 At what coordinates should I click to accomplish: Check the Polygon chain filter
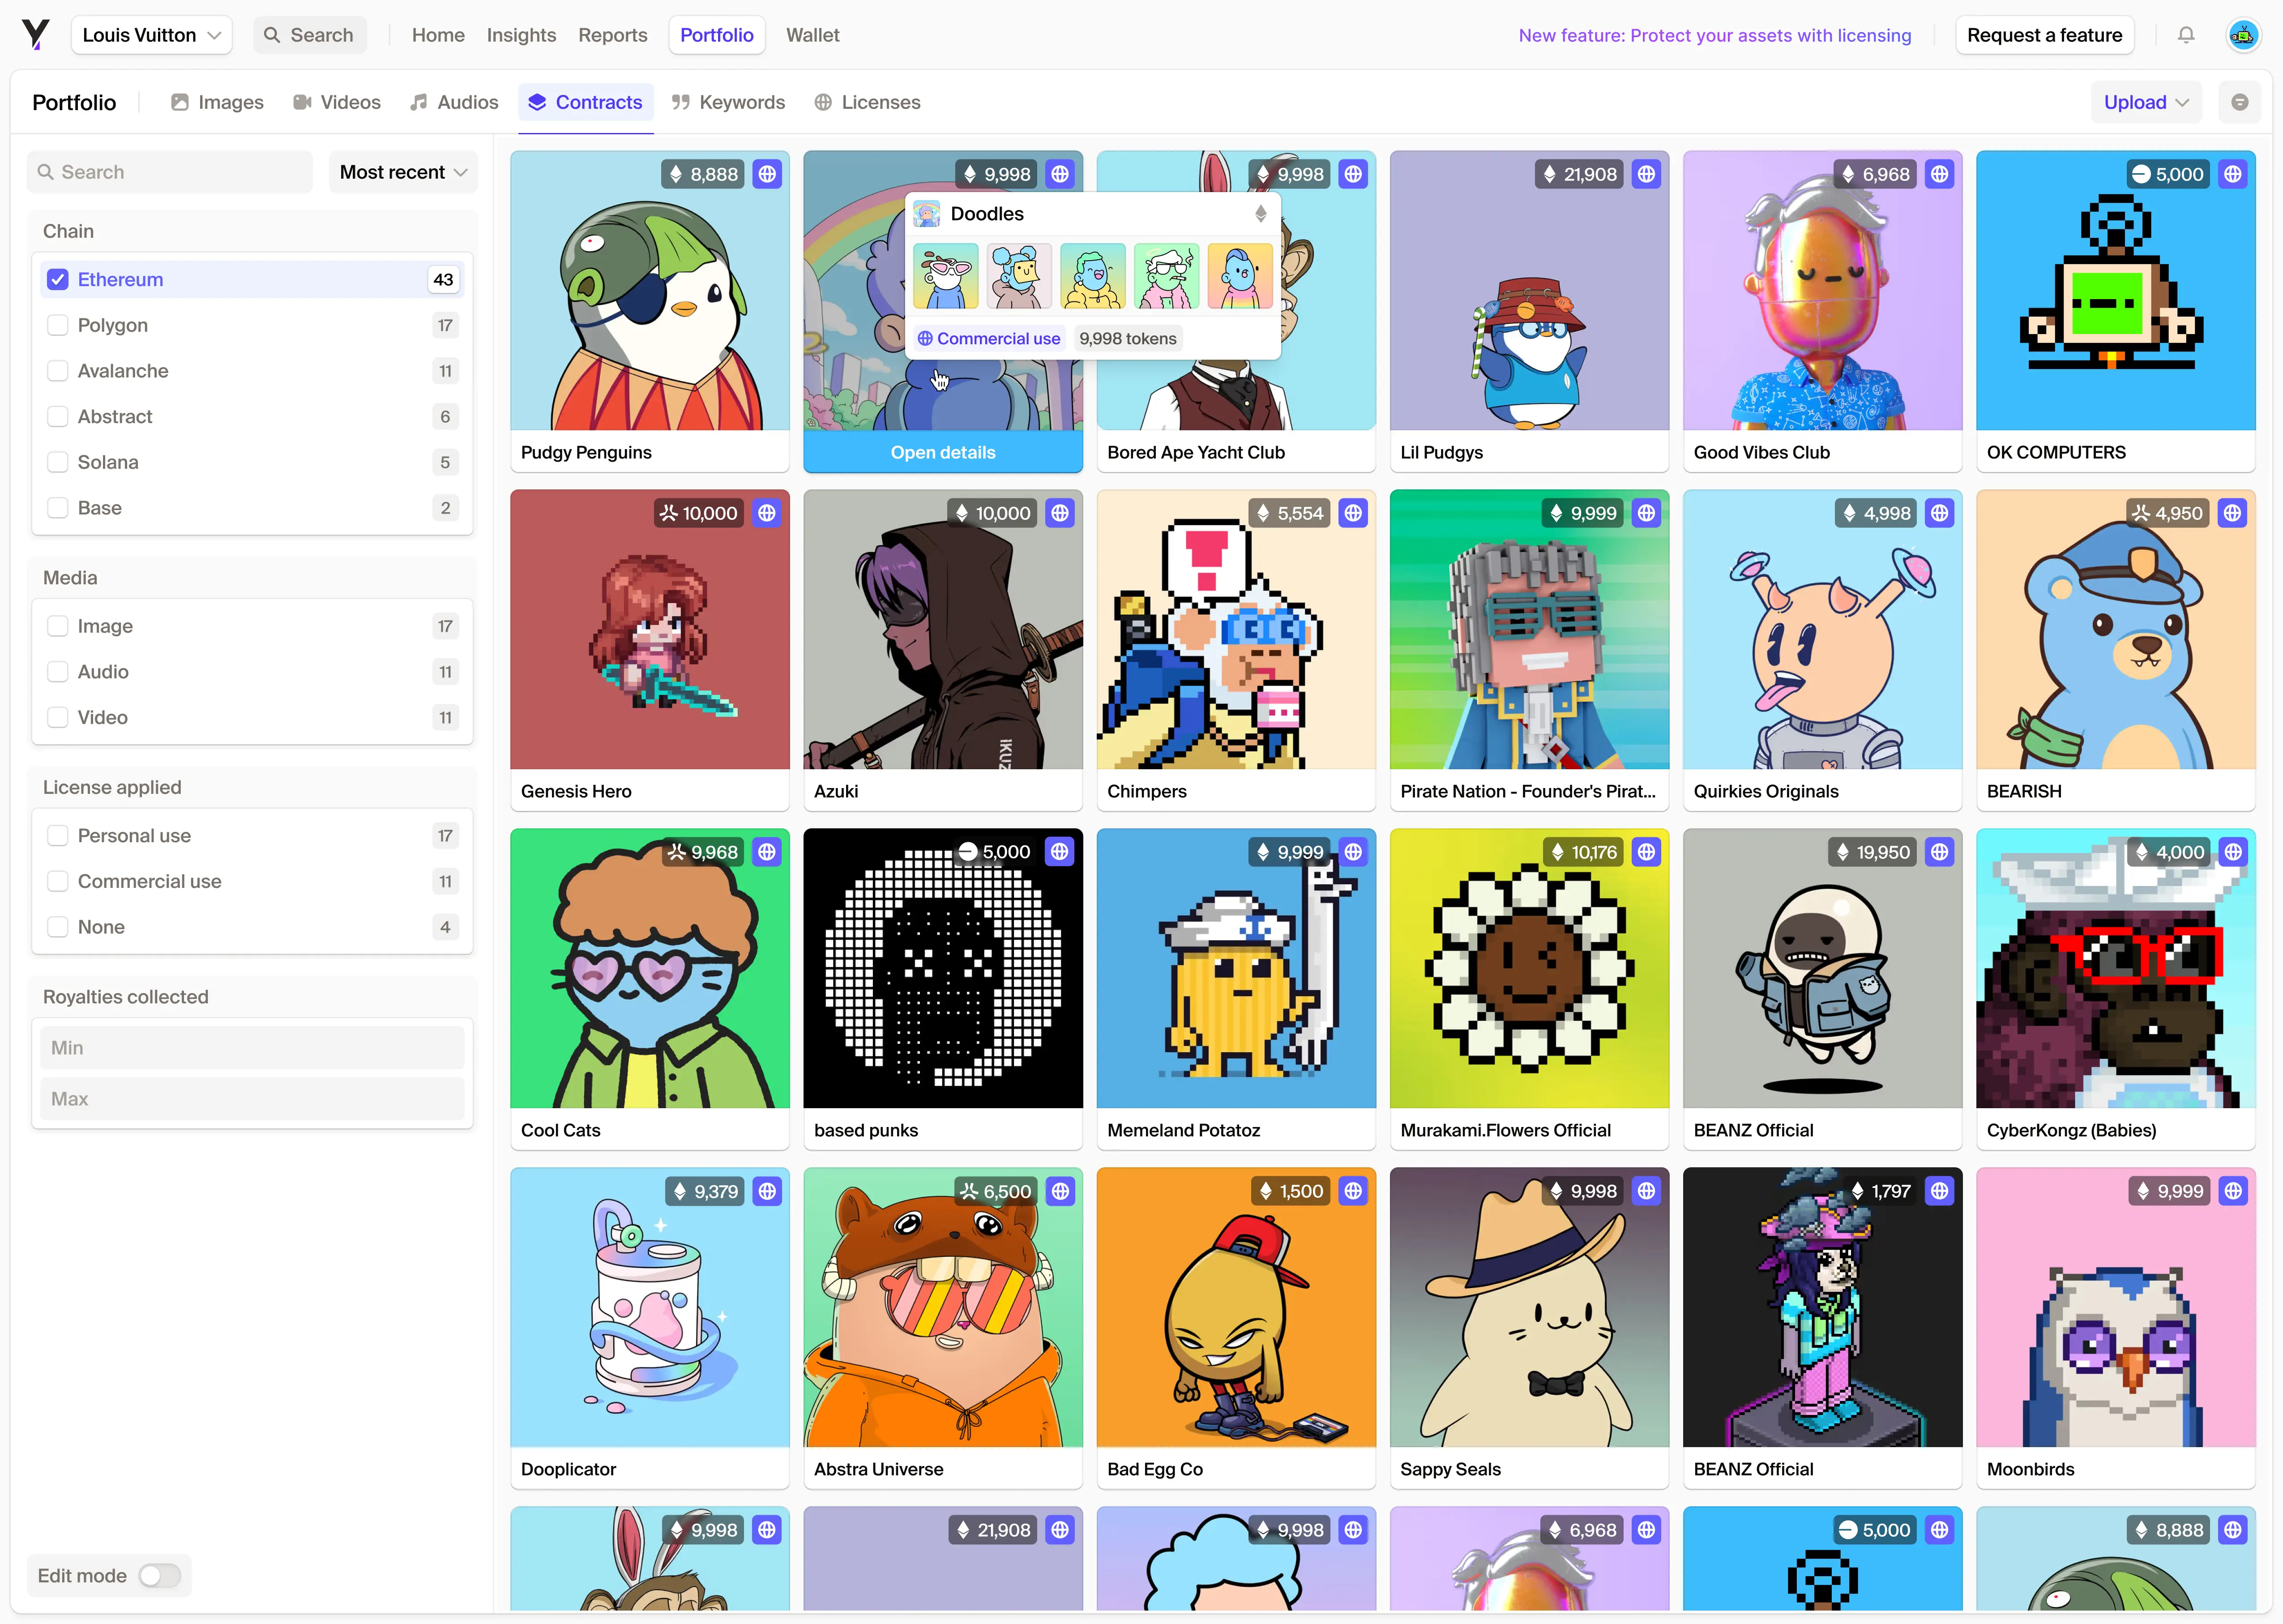58,325
